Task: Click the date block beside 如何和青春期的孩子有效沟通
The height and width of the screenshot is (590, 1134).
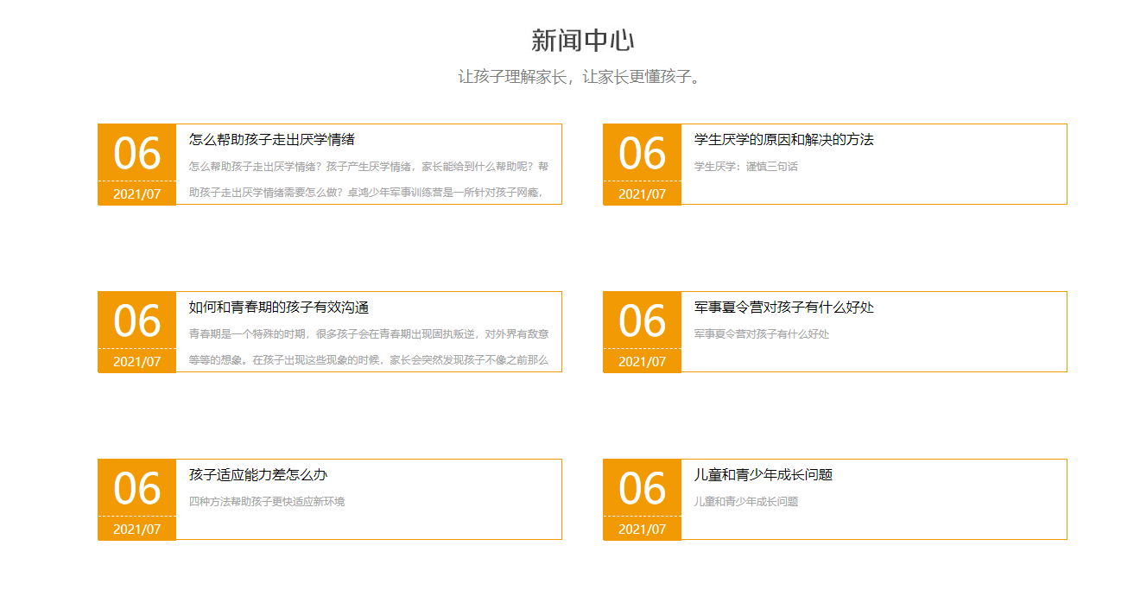Action: (136, 332)
